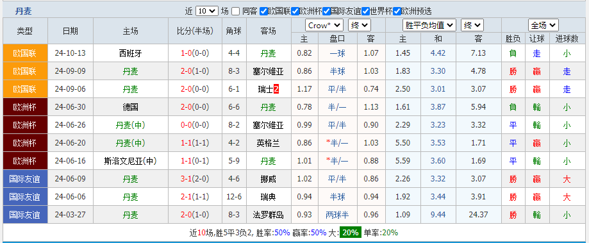Image resolution: width=589 pixels, height=243 pixels.
Task: Click date 24-03-27 cell
Action: (x=71, y=215)
